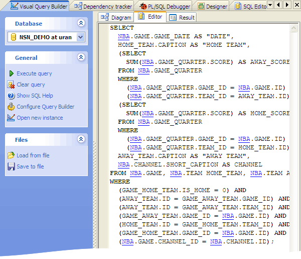Collapse the General panel section
Viewport: 301px width, 259px height.
point(81,58)
